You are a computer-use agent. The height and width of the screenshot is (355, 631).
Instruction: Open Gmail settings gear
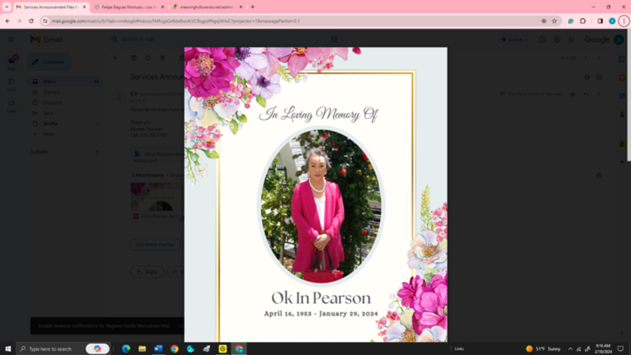coord(557,39)
